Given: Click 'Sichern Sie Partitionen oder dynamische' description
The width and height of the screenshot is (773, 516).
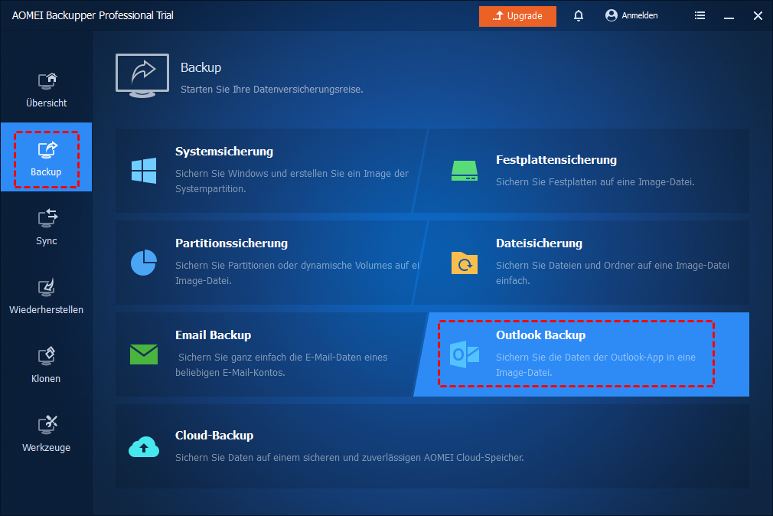Looking at the screenshot, I should [297, 273].
